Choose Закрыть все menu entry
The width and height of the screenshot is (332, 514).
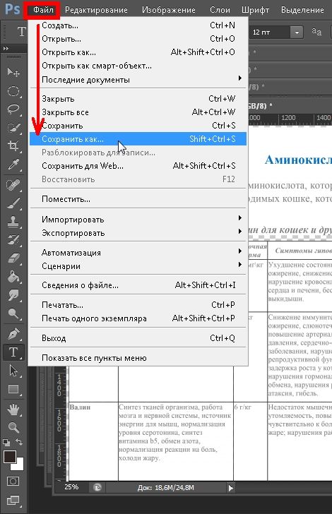138,112
